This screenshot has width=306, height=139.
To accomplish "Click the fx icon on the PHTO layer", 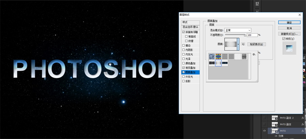I will 303,131.
